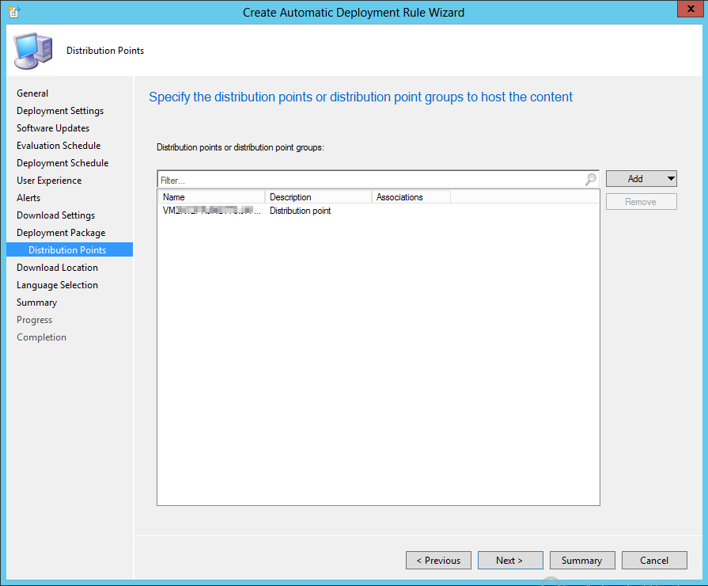Jump to Summary using bottom button
This screenshot has height=586, width=708.
(x=582, y=560)
